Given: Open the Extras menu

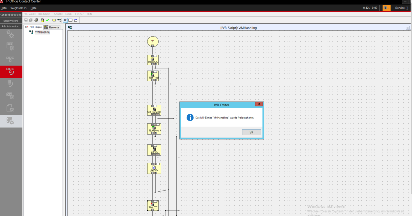Looking at the screenshot, I should [x=69, y=14].
